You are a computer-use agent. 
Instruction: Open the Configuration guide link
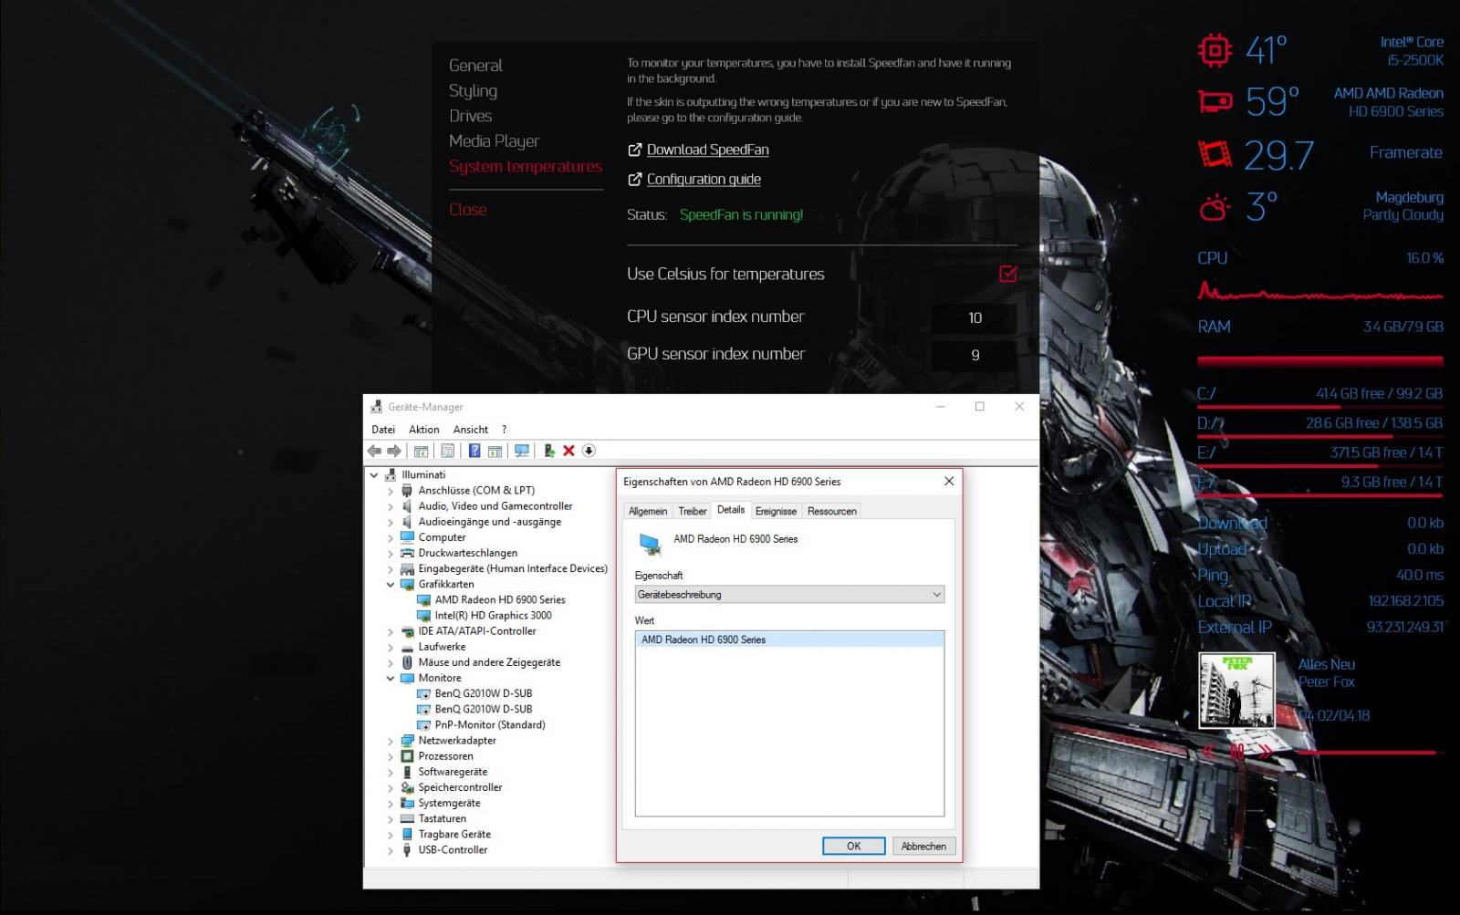(704, 179)
